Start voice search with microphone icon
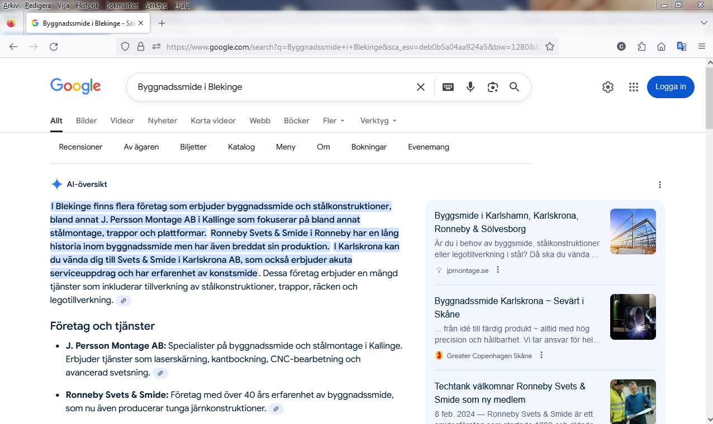The width and height of the screenshot is (713, 424). (470, 87)
